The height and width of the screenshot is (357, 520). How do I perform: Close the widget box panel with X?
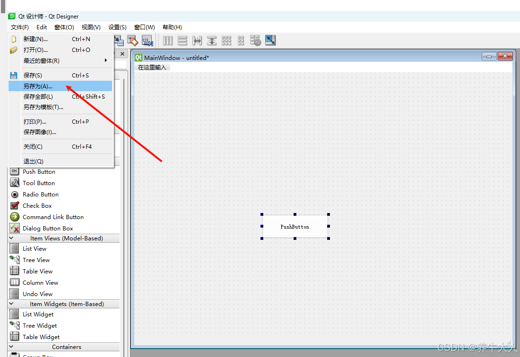[122, 54]
